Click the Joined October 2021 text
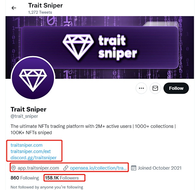Screen dimensions: 195x190 click(x=160, y=168)
